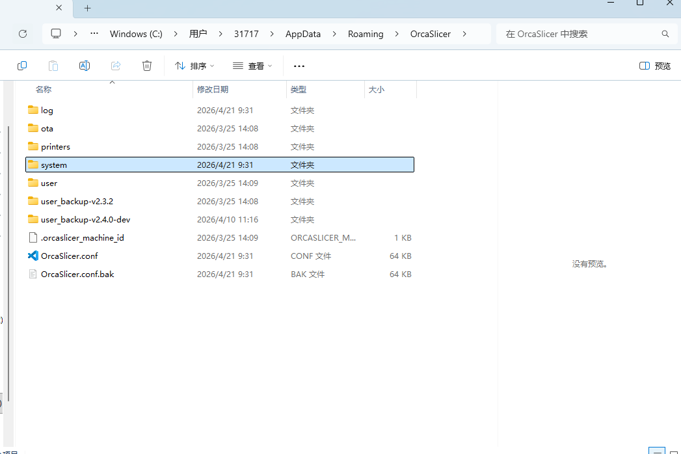Viewport: 681px width, 454px height.
Task: Click the user folder icon
Action: tap(33, 183)
